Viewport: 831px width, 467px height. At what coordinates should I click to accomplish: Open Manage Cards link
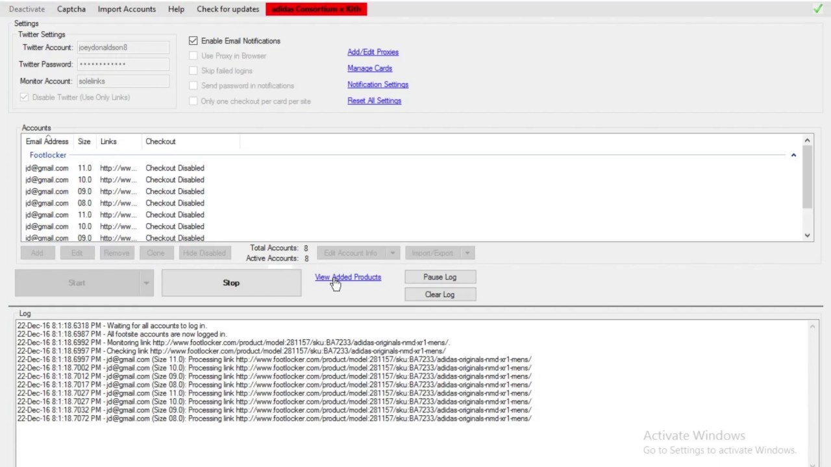tap(369, 68)
